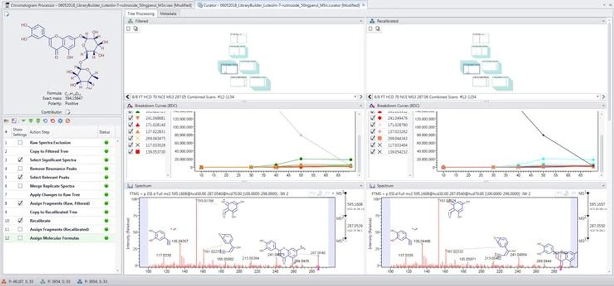Click the red tree icon in status bar
The height and width of the screenshot is (286, 614).
(4, 281)
